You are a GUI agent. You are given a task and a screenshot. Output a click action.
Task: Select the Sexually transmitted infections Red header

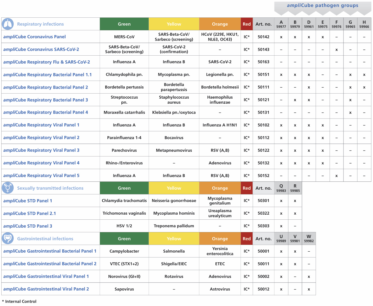point(247,188)
